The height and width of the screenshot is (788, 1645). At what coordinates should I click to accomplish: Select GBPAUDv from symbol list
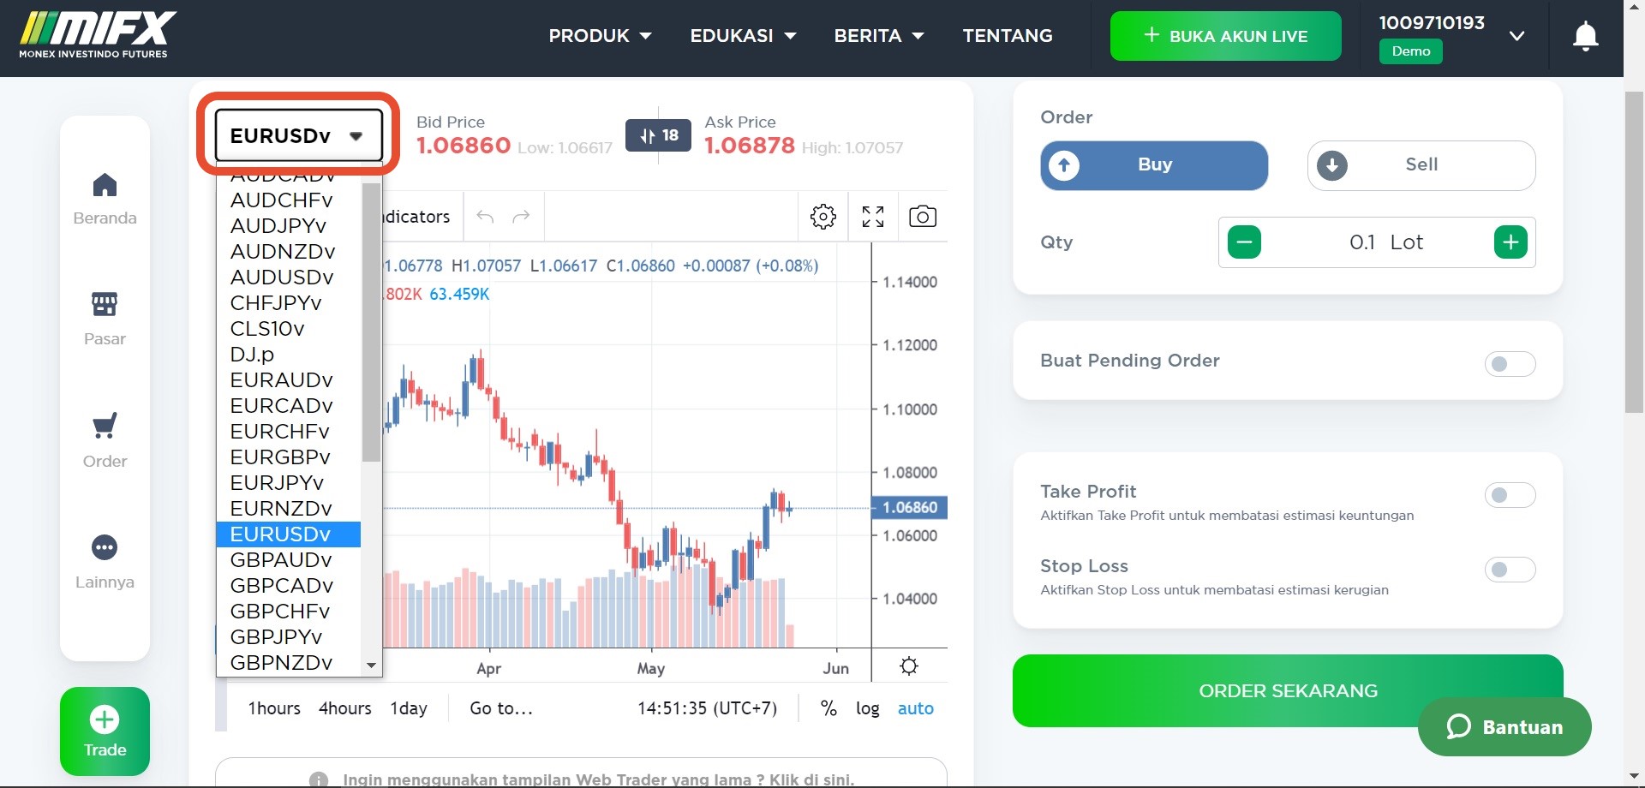point(281,560)
